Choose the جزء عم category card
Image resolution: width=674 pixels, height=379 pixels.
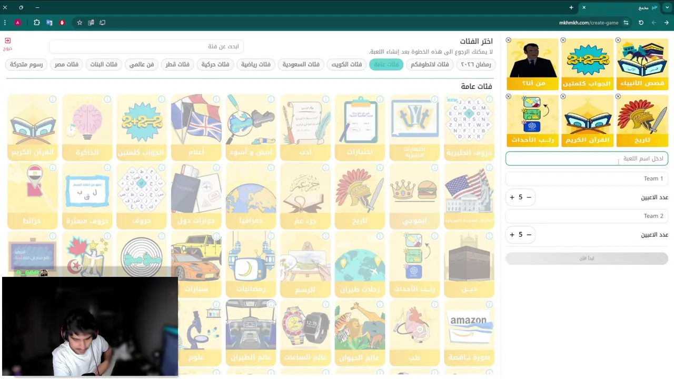[x=305, y=196]
